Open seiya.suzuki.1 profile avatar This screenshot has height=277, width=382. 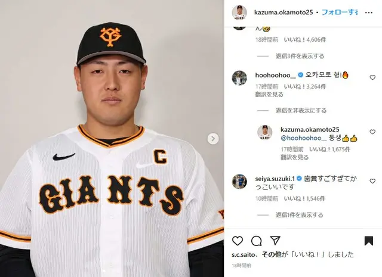[239, 182]
